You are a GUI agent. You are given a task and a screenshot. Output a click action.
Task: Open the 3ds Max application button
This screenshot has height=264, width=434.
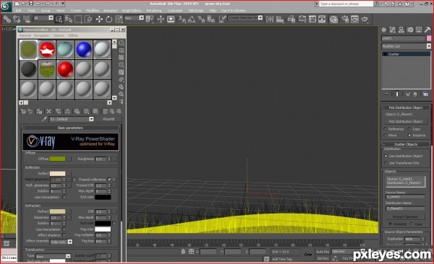(x=6, y=6)
